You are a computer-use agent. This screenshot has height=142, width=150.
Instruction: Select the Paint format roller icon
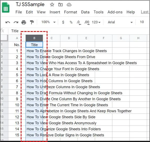click(32, 22)
